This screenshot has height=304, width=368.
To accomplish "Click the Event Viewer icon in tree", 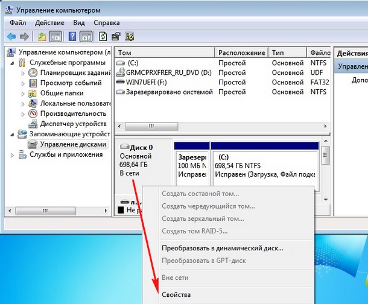I will tap(33, 83).
